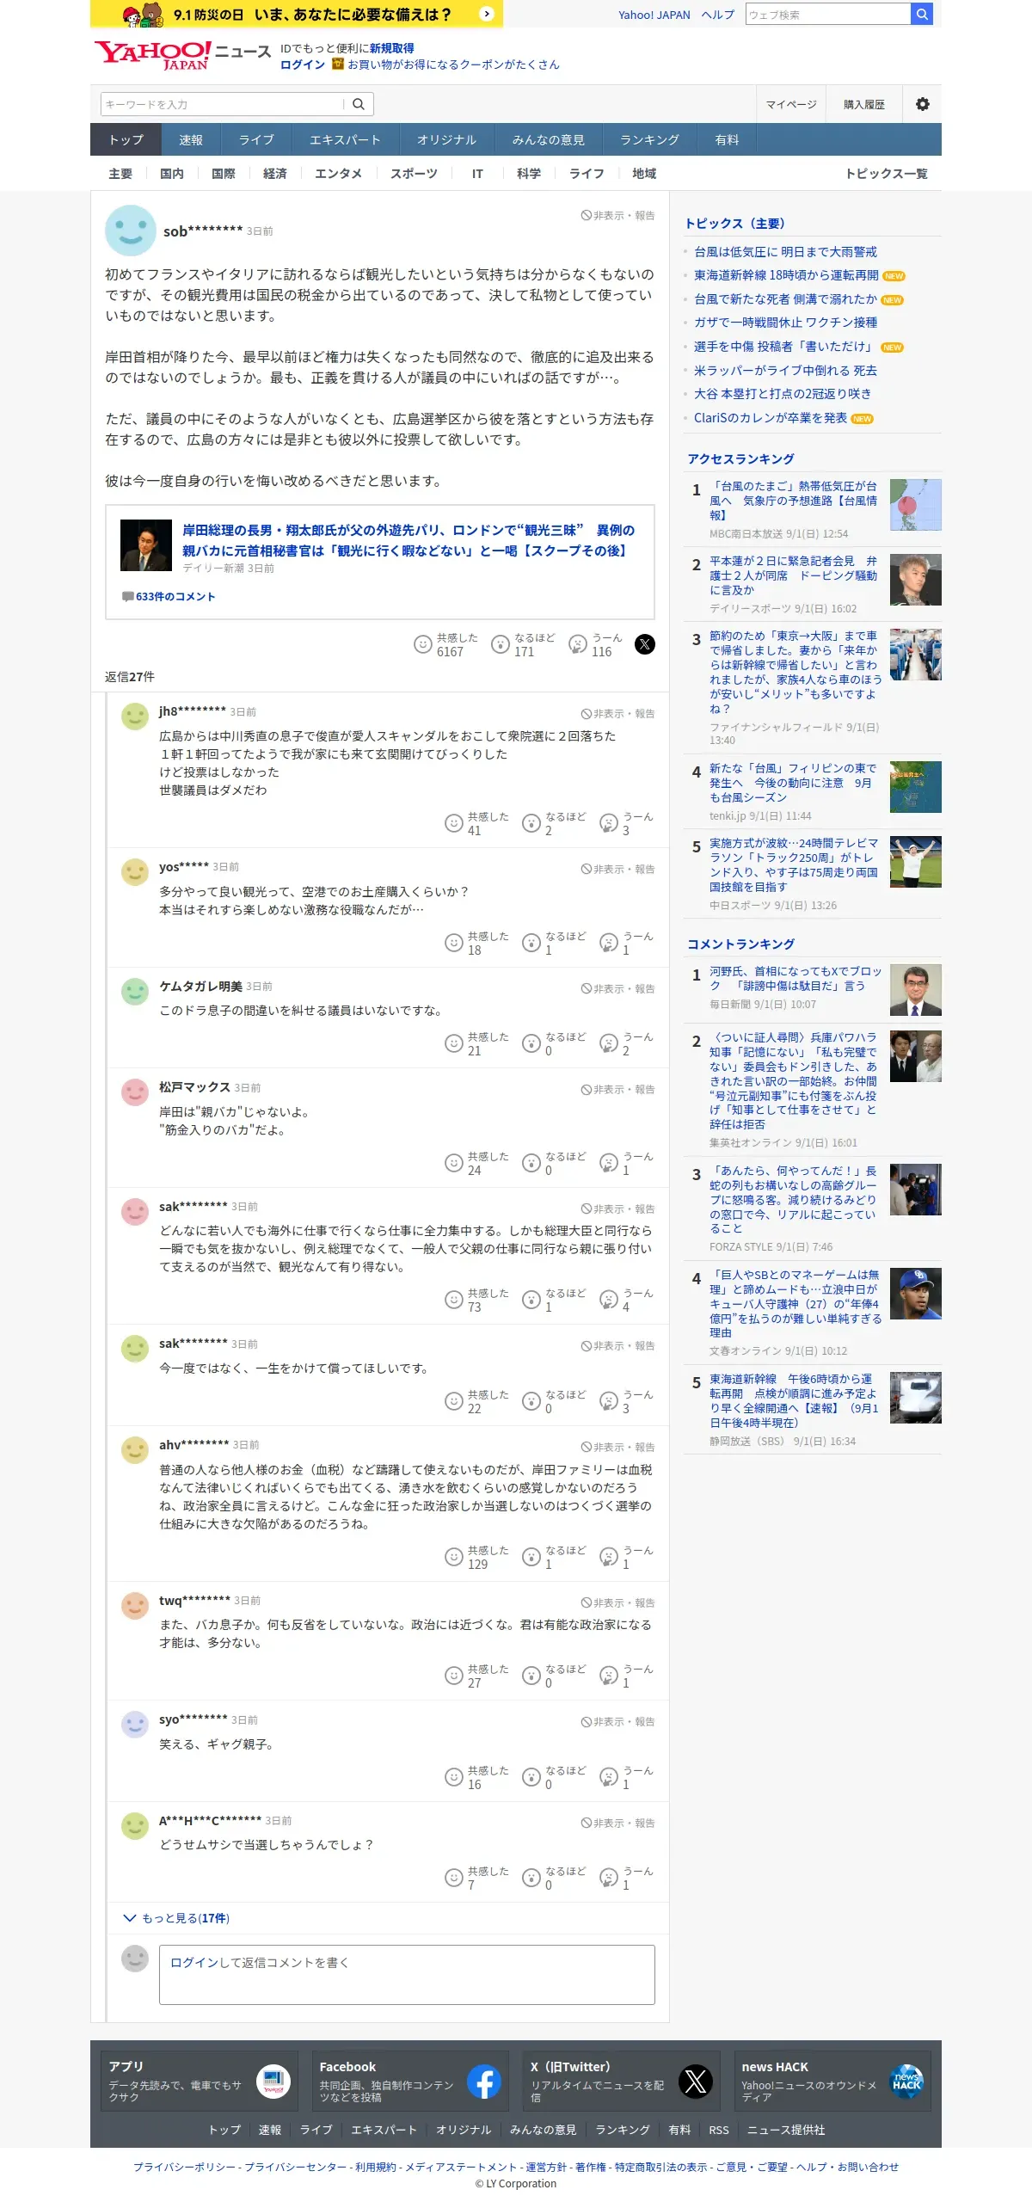The width and height of the screenshot is (1032, 2208).
Task: Click sob******** user avatar
Action: tap(131, 230)
